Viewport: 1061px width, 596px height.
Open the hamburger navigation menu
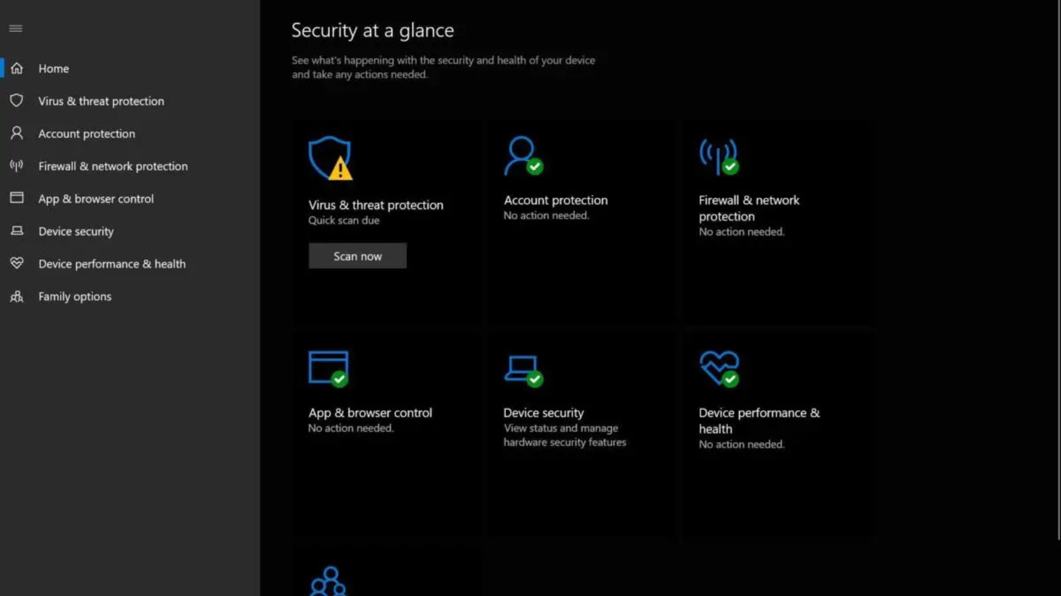(15, 28)
